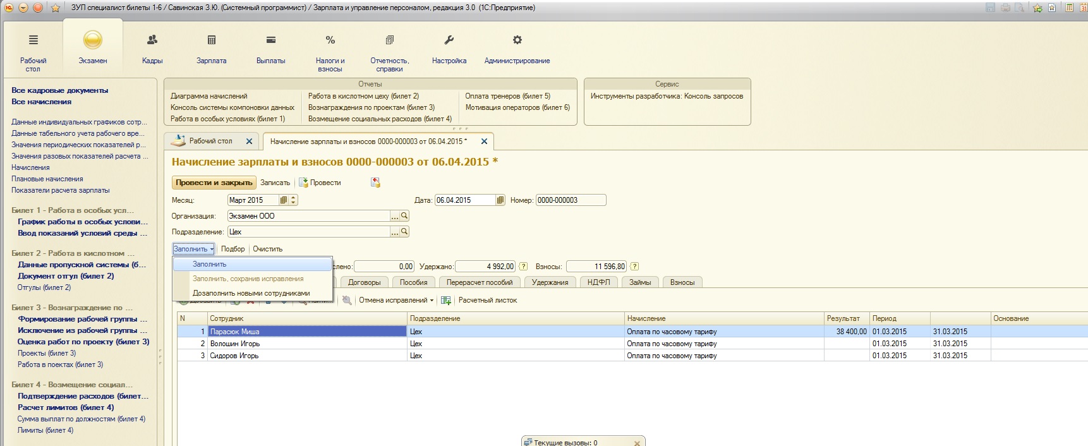
Task: Open the Диаграмма начислений report
Action: click(209, 96)
